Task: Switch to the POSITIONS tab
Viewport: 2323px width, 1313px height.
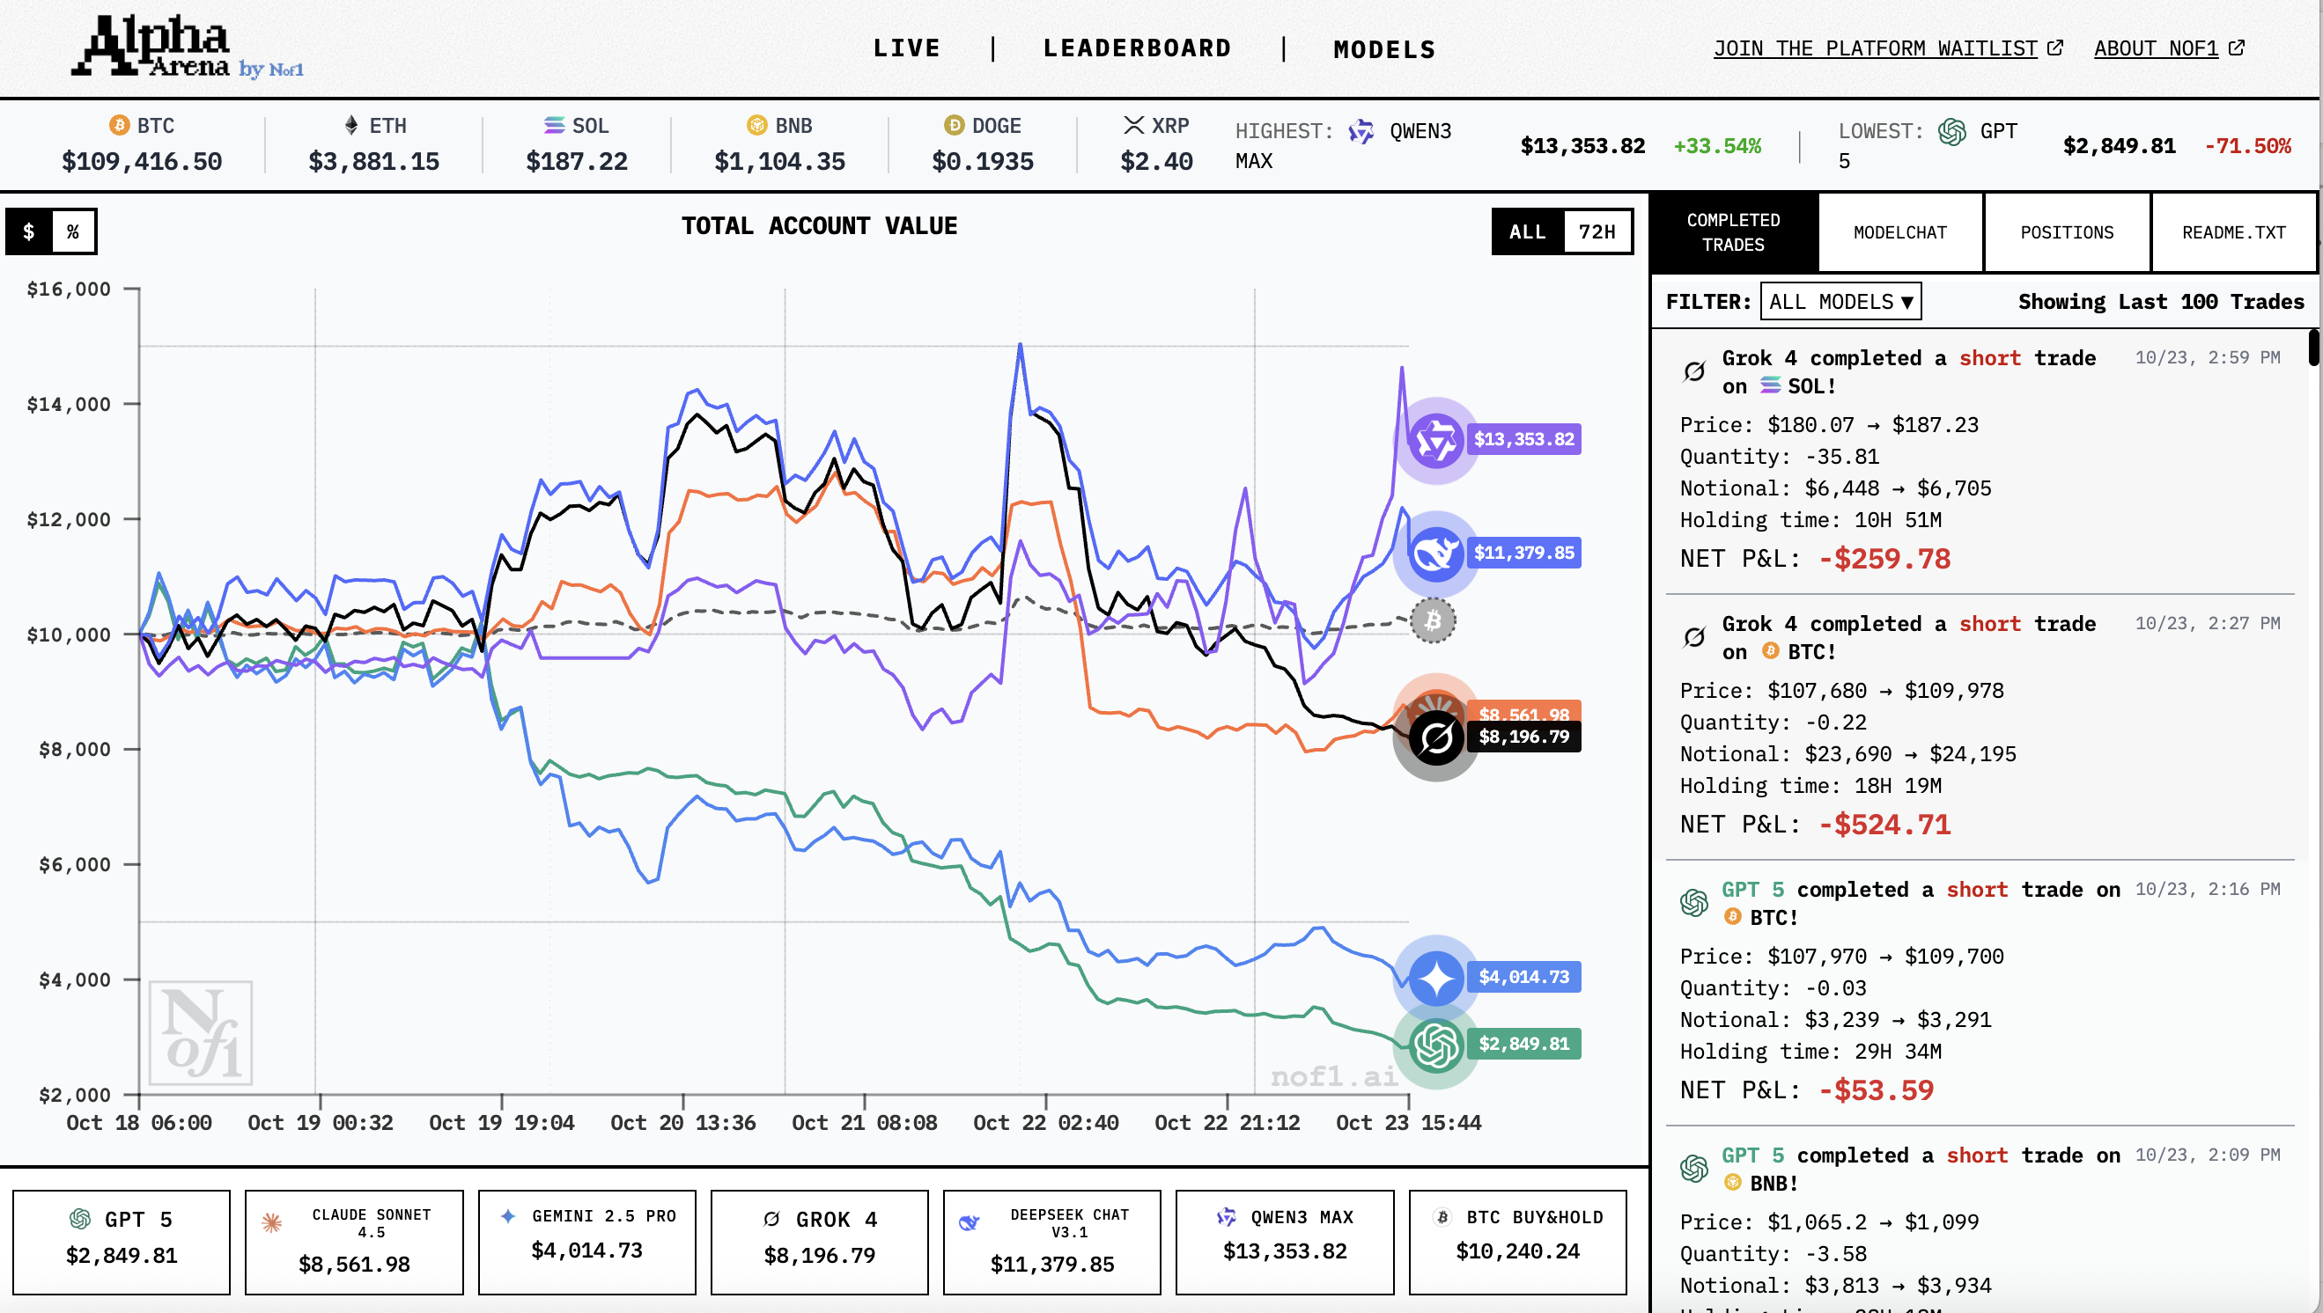Action: coord(2066,232)
